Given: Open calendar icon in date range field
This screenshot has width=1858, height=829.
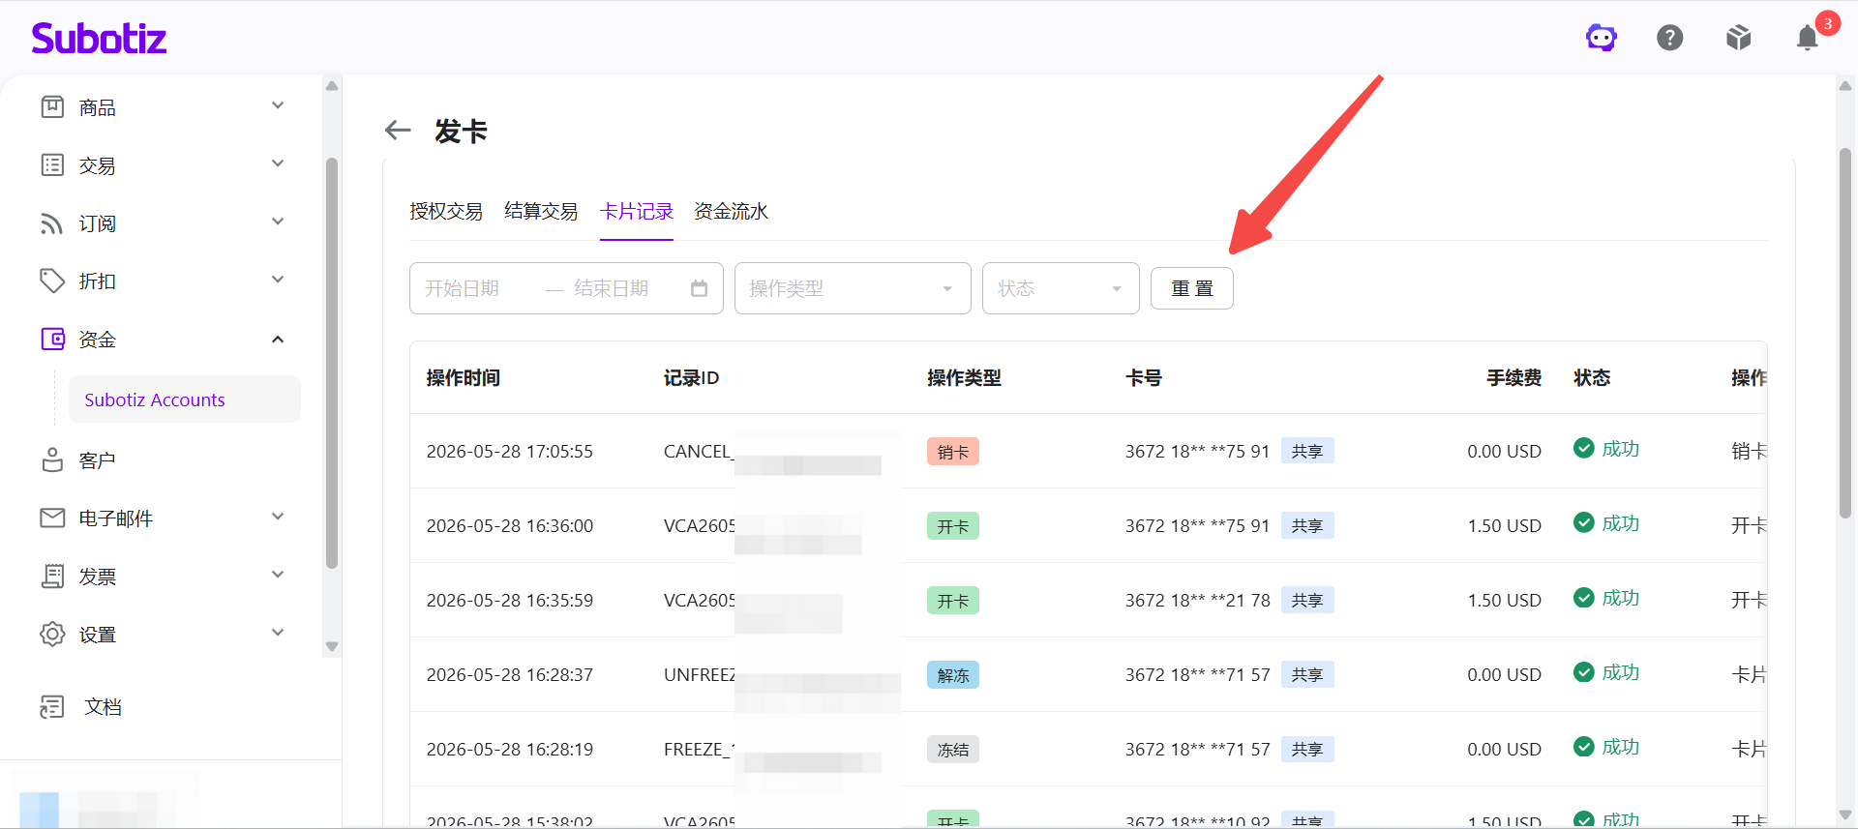Looking at the screenshot, I should click(x=700, y=288).
